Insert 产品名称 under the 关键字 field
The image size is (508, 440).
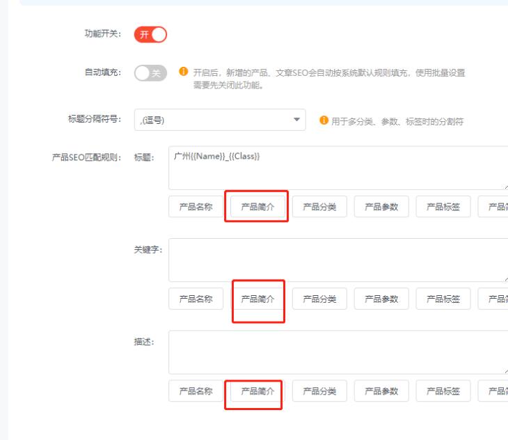coord(196,299)
